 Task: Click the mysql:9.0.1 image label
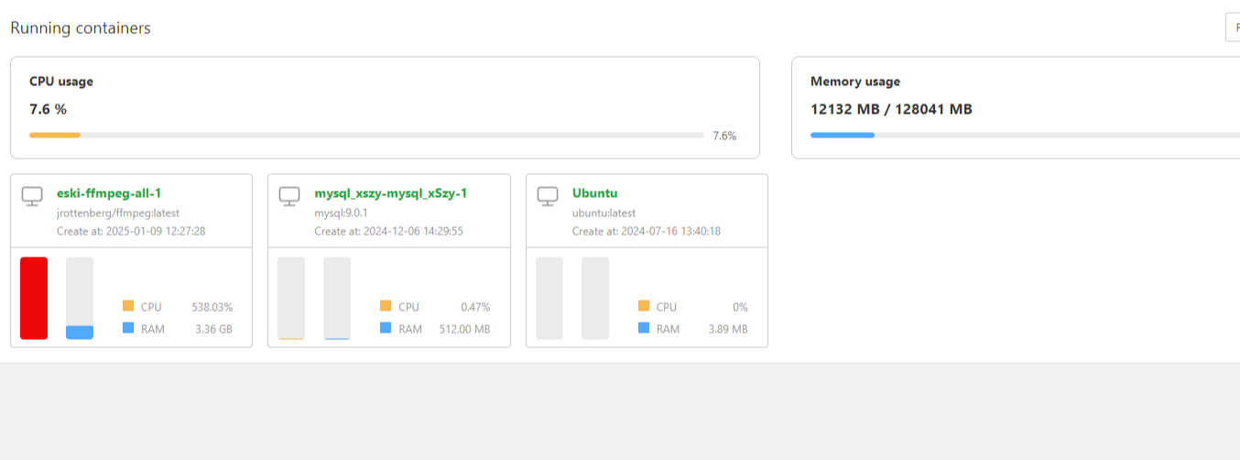point(341,213)
